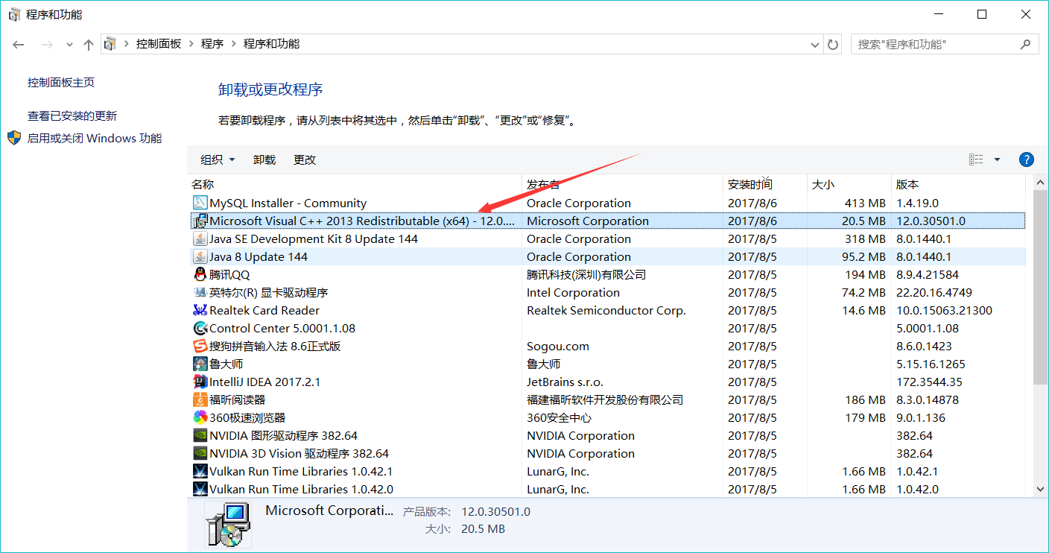Click the 鲁大师 program icon

[200, 364]
